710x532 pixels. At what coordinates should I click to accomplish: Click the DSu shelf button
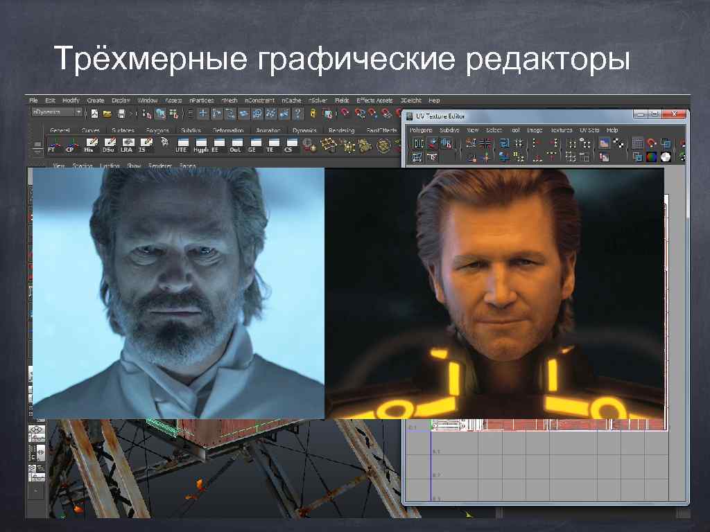[x=109, y=145]
